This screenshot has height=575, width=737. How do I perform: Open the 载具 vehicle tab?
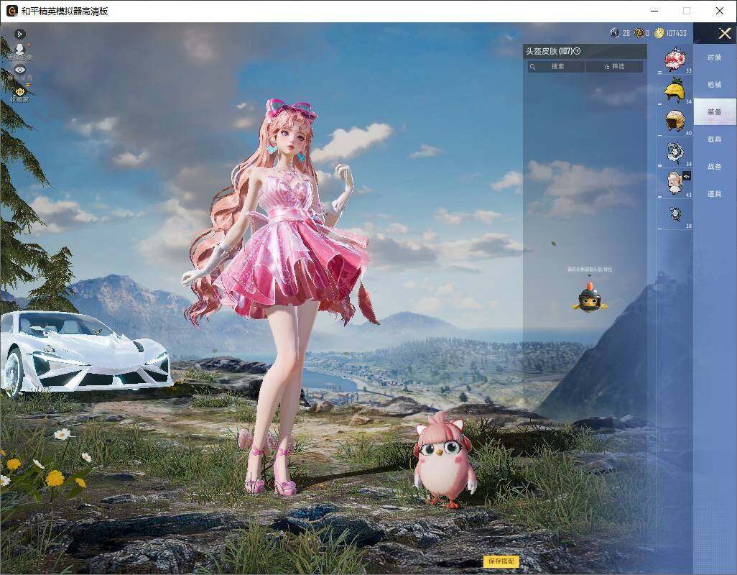tap(715, 139)
